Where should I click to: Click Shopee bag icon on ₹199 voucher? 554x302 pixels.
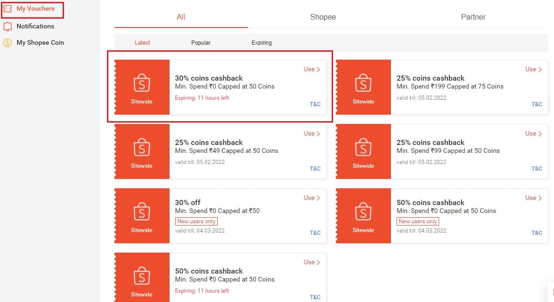click(363, 83)
